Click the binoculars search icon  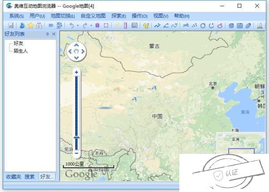[x=39, y=26]
